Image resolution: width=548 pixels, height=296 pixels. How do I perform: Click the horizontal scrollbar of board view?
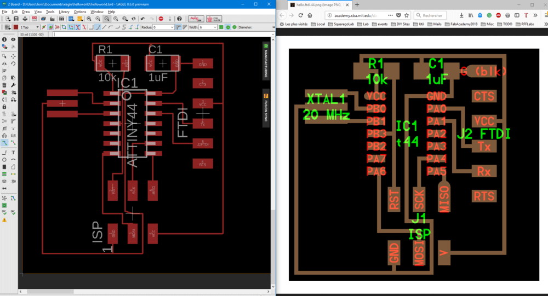click(50, 292)
